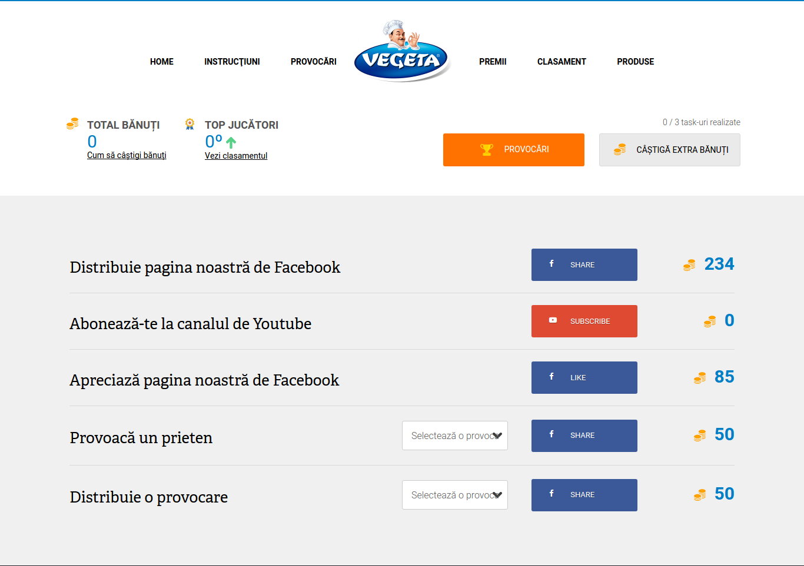Go to the Clasament menu page

pyautogui.click(x=562, y=62)
